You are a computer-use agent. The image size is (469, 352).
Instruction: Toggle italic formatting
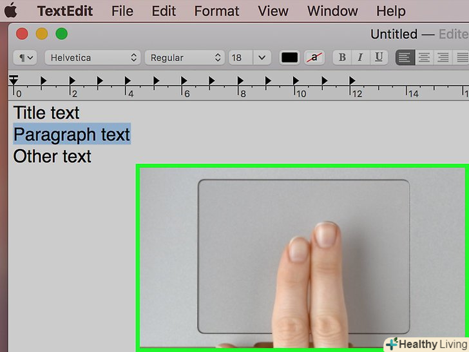(x=360, y=57)
